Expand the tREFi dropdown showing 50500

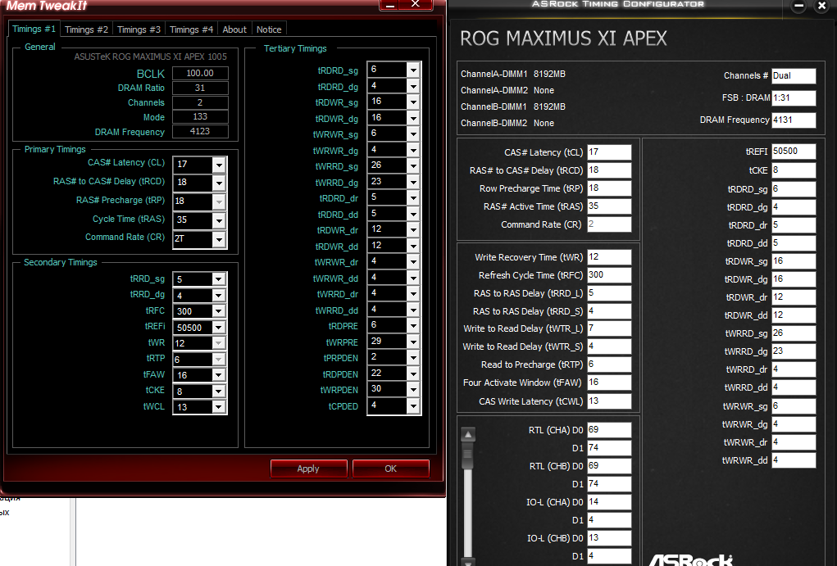(x=219, y=327)
